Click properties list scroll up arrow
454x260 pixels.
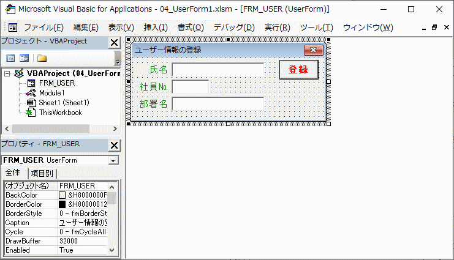pos(112,187)
